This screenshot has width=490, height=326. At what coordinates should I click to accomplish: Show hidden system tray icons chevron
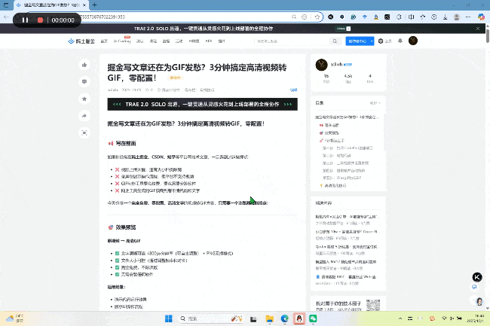400,318
